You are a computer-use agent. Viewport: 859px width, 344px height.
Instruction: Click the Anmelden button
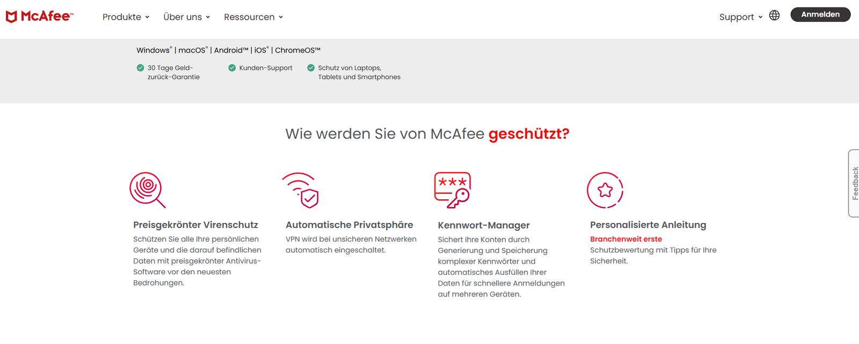(x=820, y=14)
